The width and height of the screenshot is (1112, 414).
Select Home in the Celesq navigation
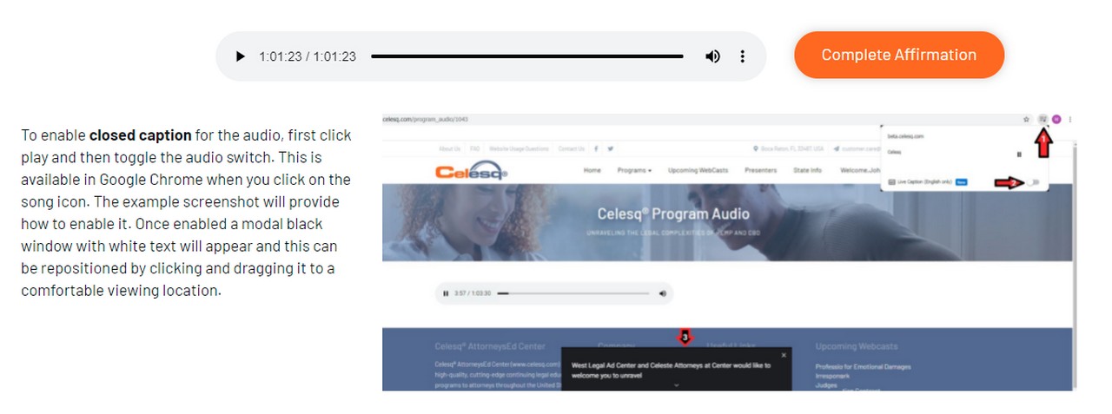(x=592, y=170)
